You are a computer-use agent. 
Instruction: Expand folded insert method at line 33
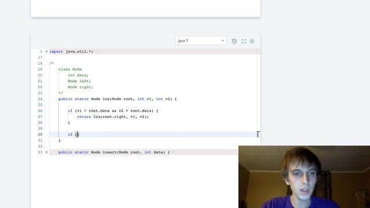tap(46, 152)
